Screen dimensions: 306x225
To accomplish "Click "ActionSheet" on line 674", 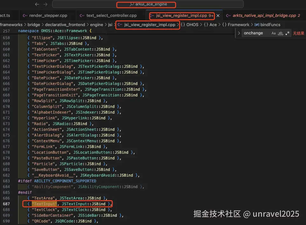I will click(x=47, y=130).
